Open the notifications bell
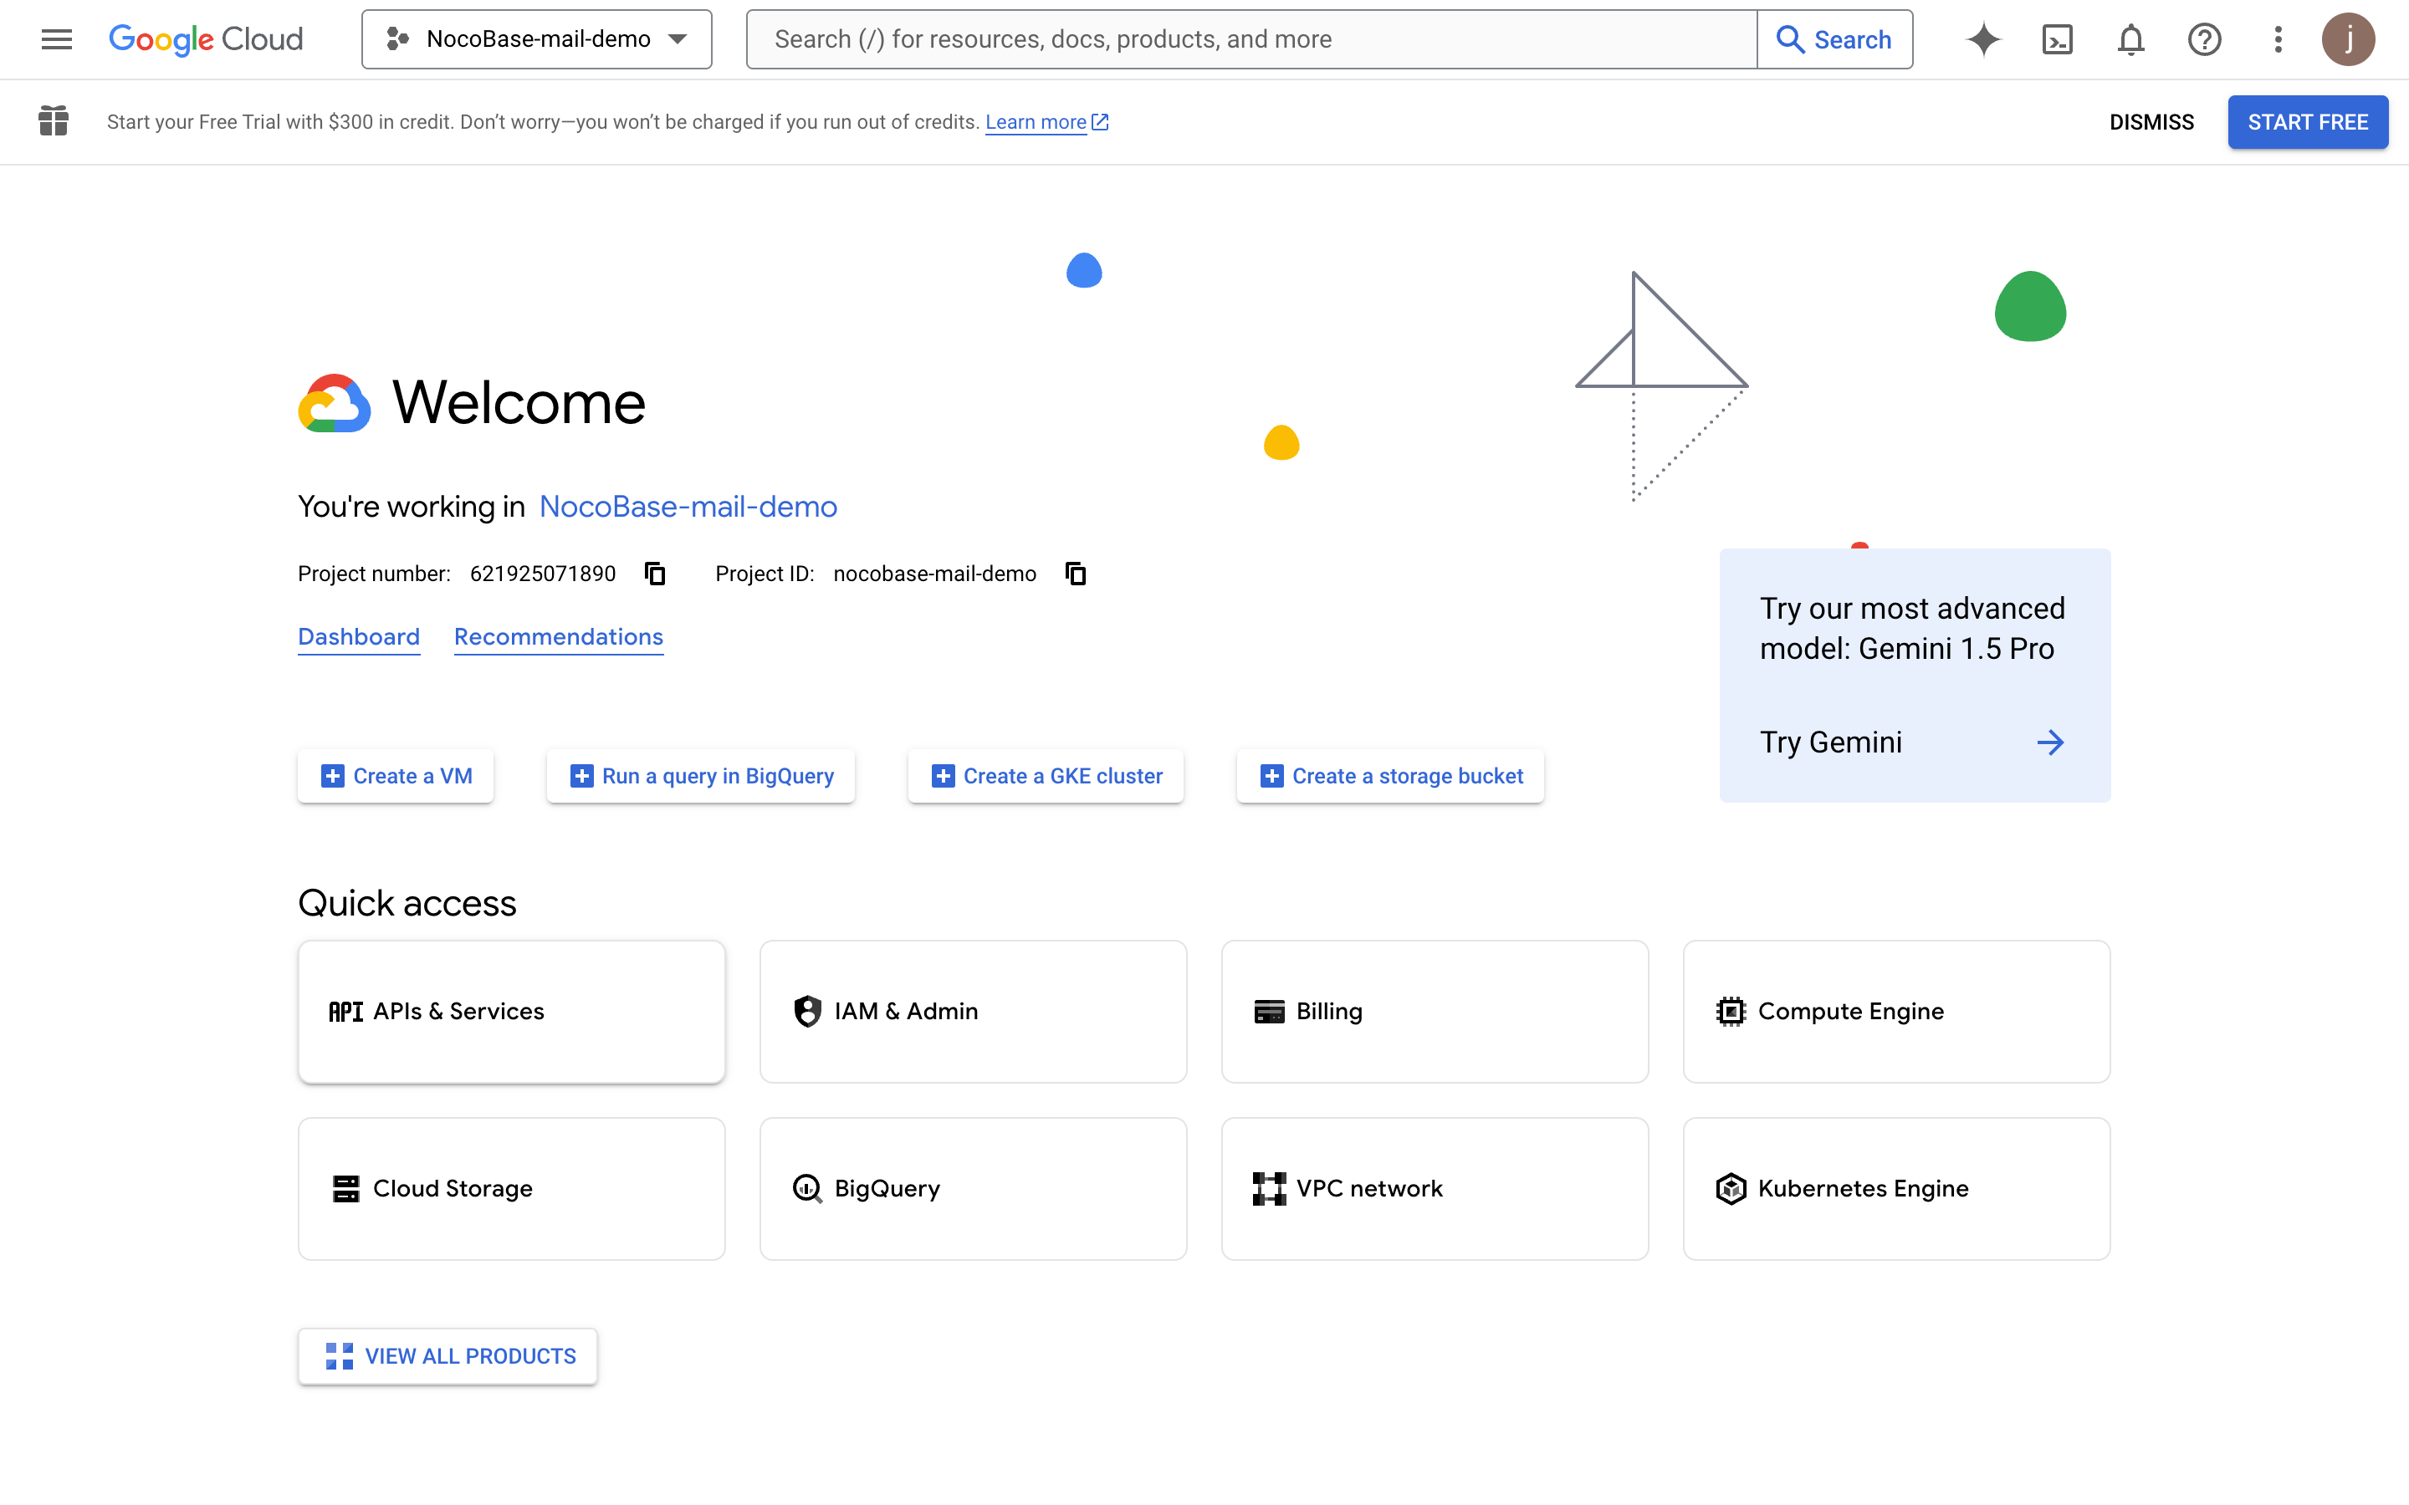Viewport: 2409px width, 1505px height. pyautogui.click(x=2130, y=38)
